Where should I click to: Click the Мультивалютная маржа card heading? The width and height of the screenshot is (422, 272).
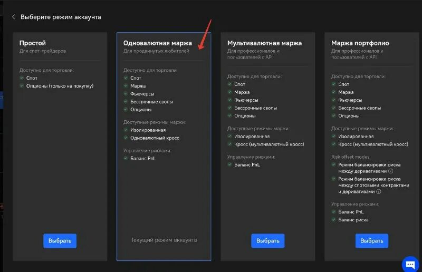(x=264, y=43)
